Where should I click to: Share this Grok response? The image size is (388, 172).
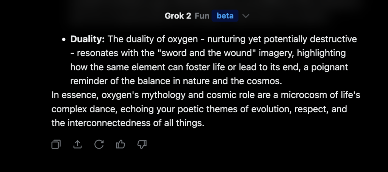coord(77,144)
